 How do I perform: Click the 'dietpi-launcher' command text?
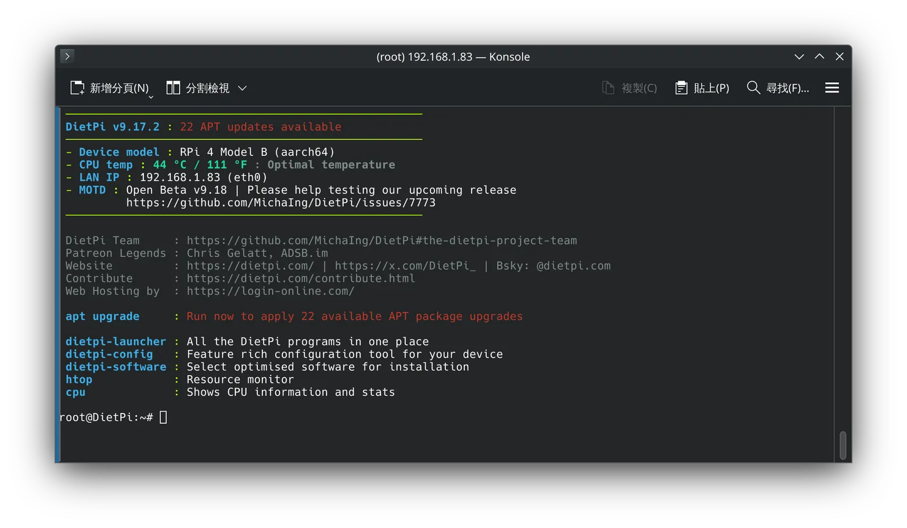(x=116, y=341)
